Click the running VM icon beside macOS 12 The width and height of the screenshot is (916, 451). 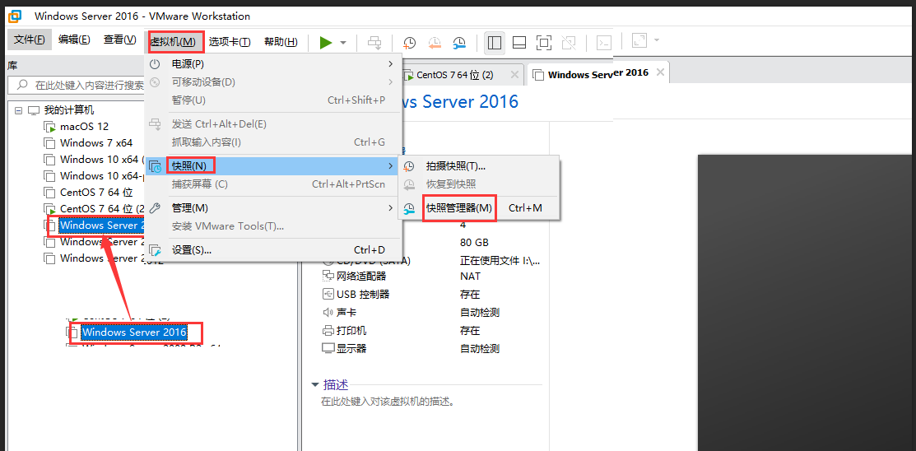[x=50, y=127]
